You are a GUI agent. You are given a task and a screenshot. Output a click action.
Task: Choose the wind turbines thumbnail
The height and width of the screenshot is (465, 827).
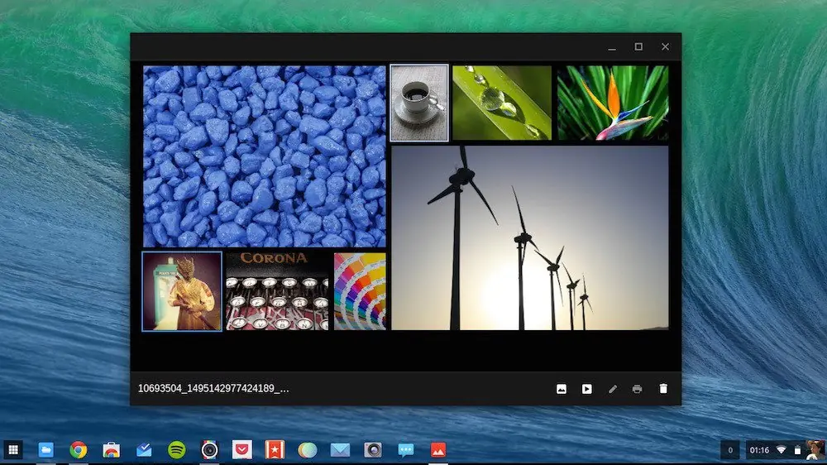[530, 238]
